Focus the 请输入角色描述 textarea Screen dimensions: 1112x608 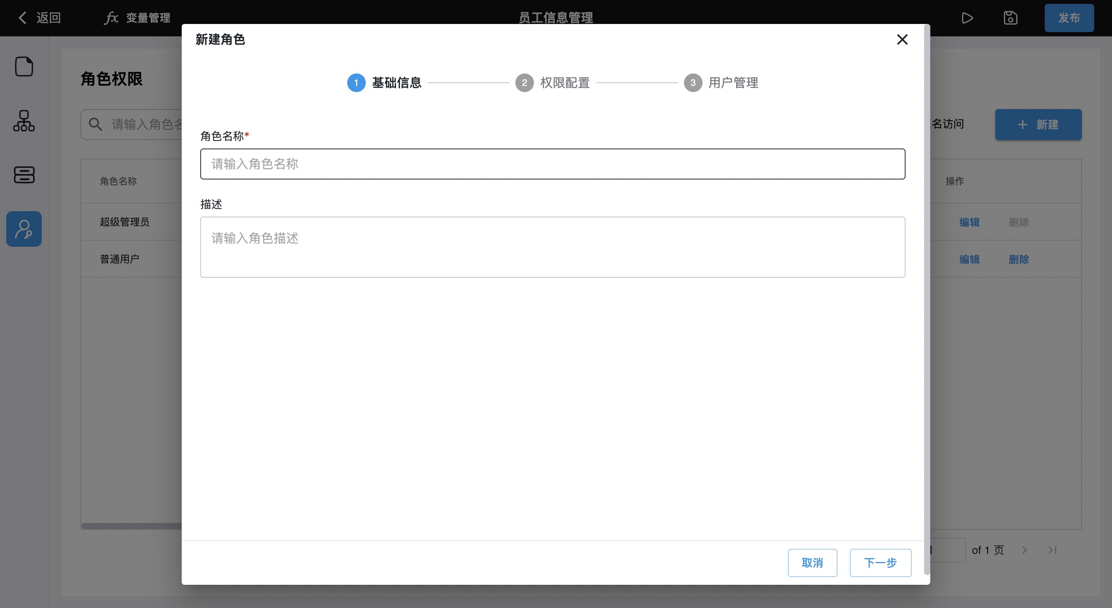pyautogui.click(x=553, y=247)
